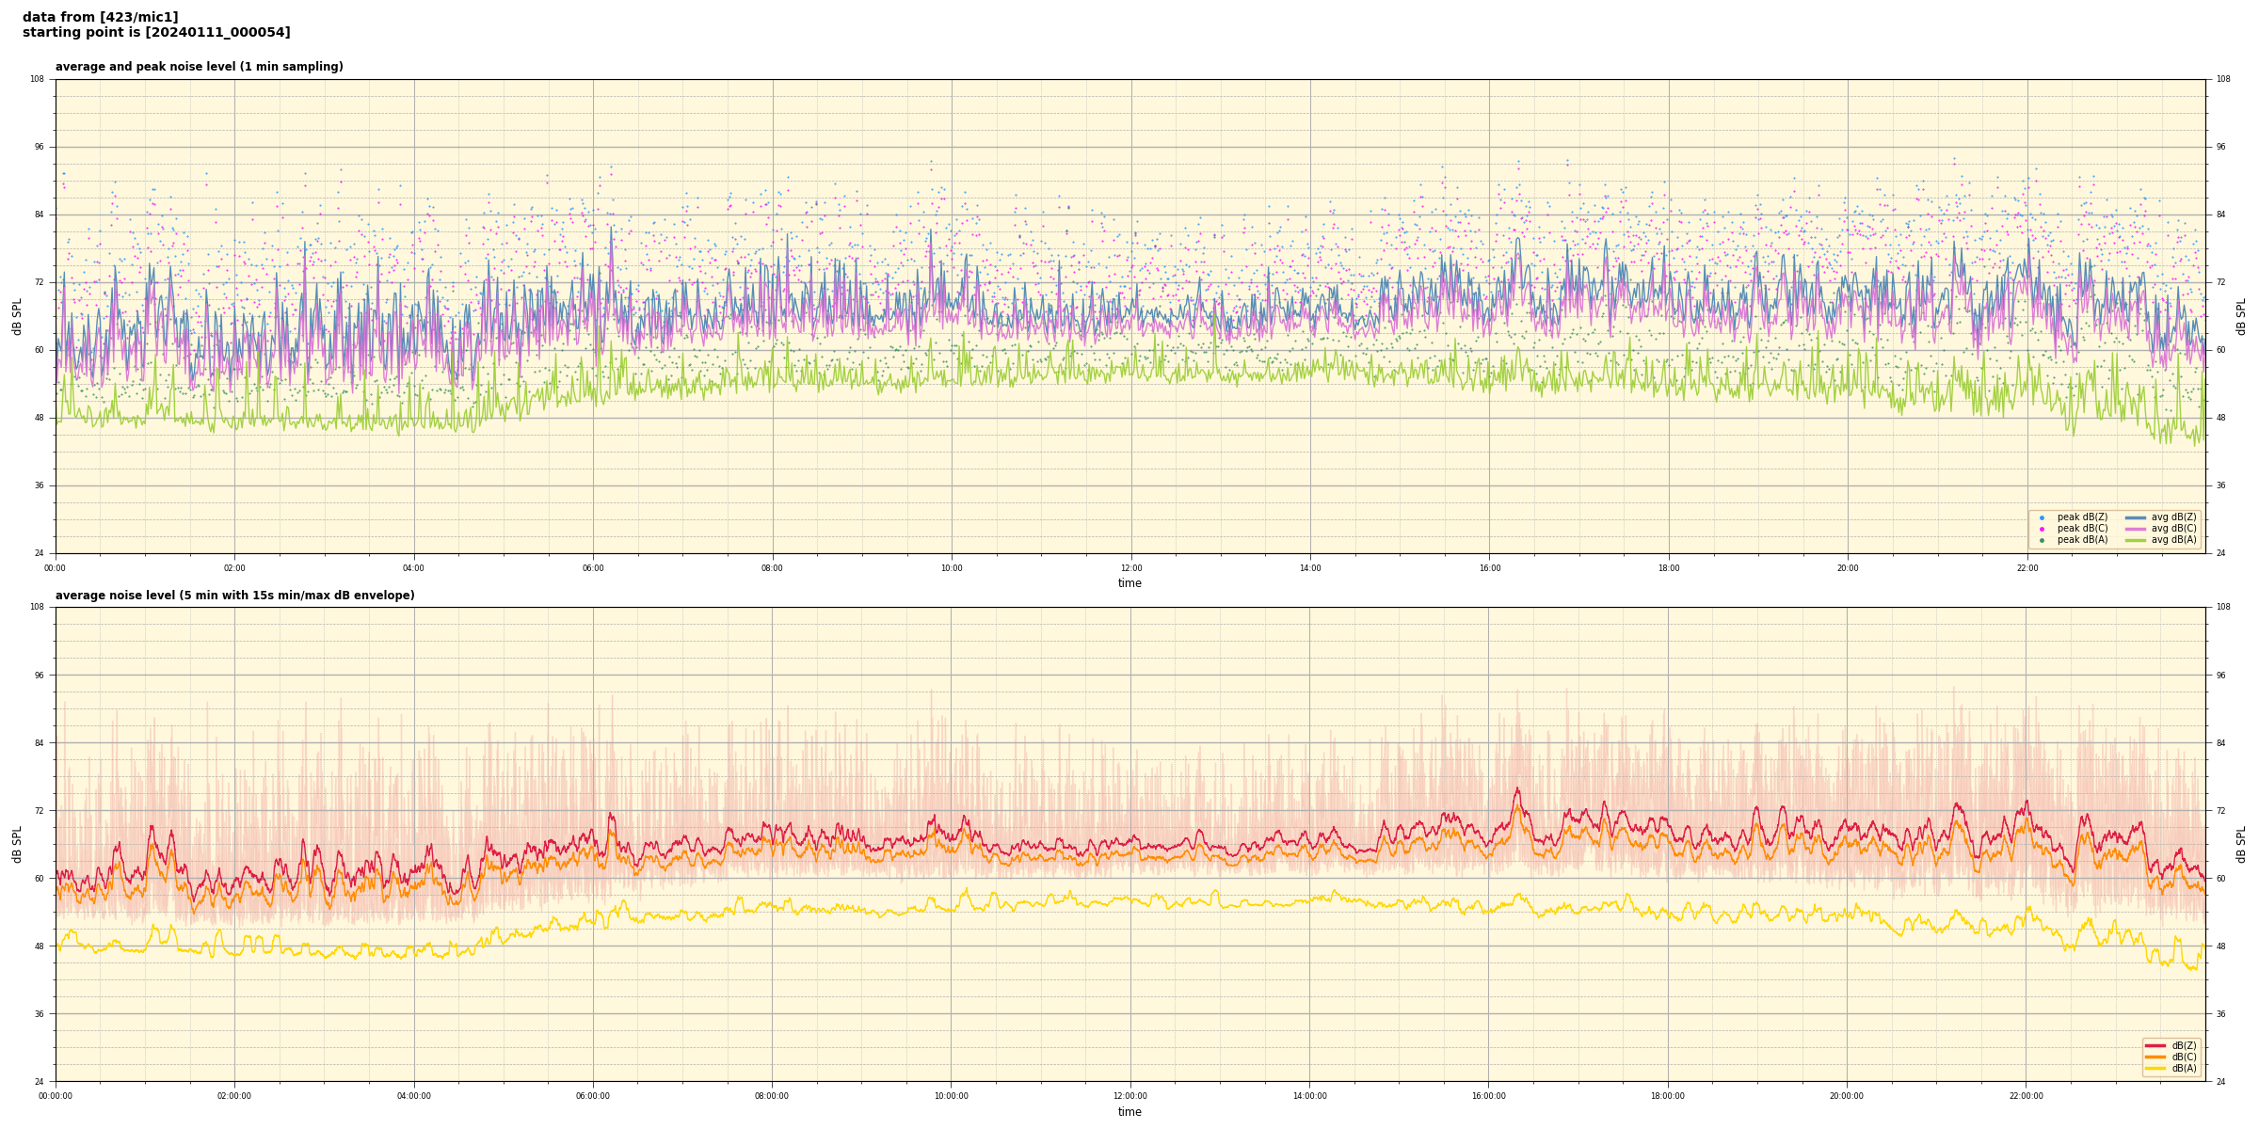The height and width of the screenshot is (1129, 2259).
Task: Click the yellow dB(A) legend entry in bottom chart
Action: (2155, 1069)
